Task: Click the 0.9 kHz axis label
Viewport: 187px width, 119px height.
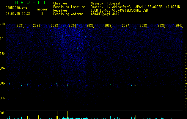Action: [x=2, y=68]
